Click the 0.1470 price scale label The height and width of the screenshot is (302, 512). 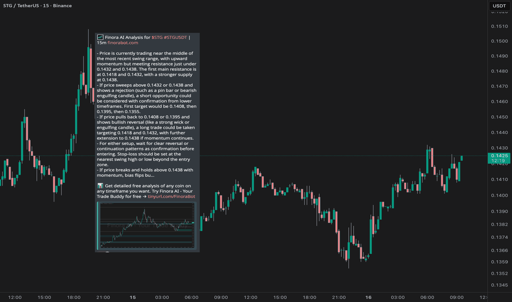click(499, 86)
